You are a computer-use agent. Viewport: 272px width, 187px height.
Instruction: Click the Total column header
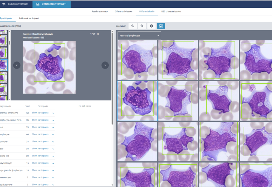[x=28, y=106]
